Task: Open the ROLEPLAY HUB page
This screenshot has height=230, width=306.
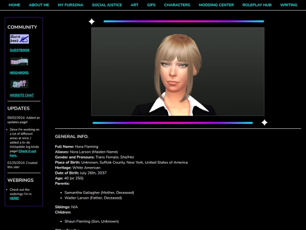Action: point(257,5)
